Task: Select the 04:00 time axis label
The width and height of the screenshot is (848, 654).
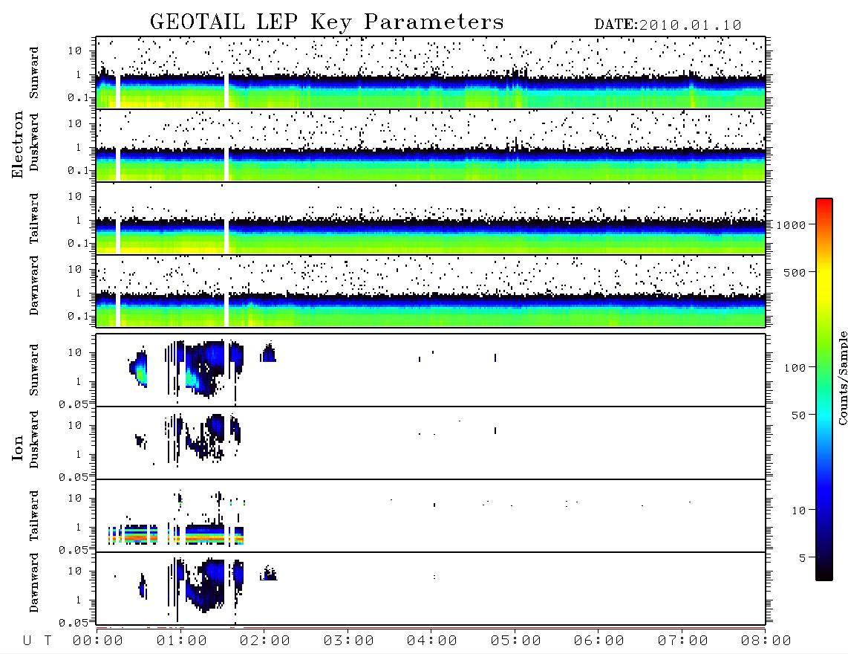Action: click(x=432, y=641)
